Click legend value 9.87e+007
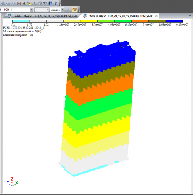This screenshot has width=193, height=195. tap(182, 24)
